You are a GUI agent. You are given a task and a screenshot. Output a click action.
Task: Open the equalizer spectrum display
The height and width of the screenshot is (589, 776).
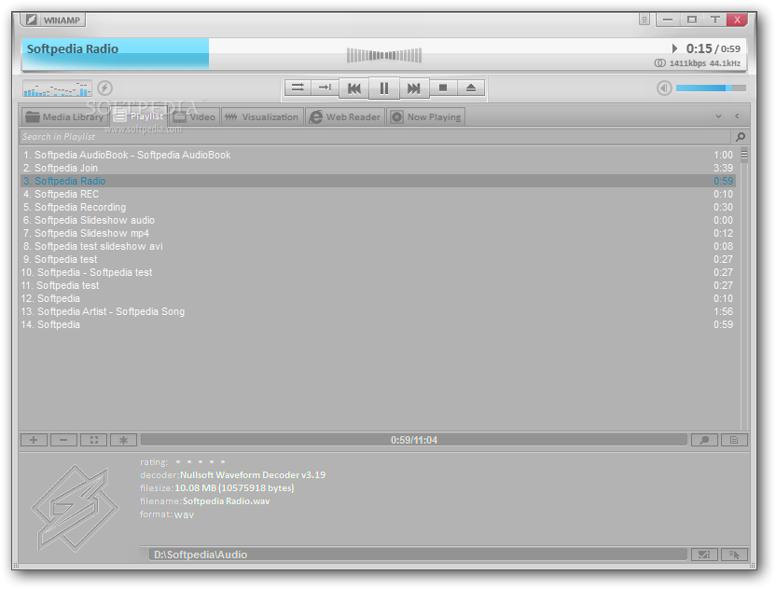[57, 89]
